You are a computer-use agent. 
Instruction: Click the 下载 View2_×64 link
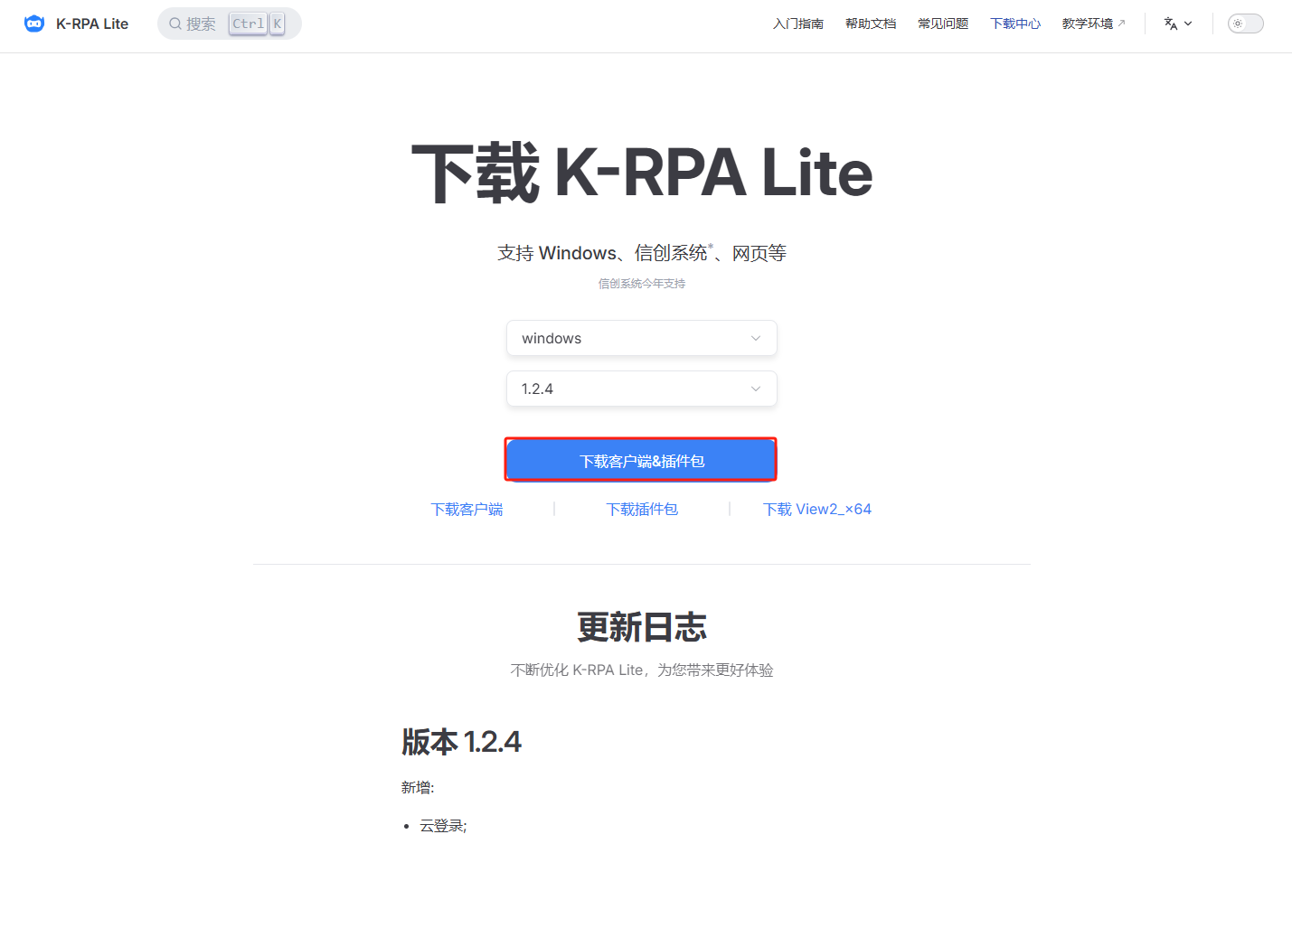point(817,510)
